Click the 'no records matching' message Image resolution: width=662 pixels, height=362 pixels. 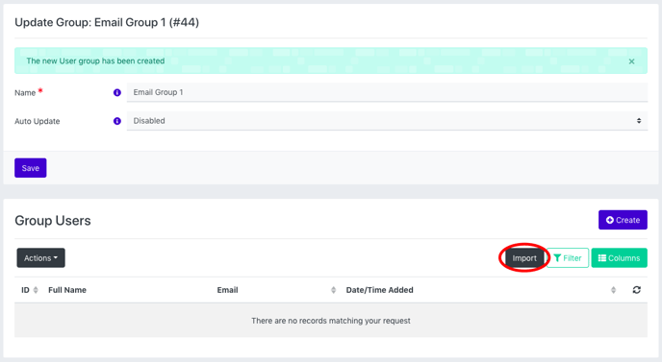pos(331,321)
